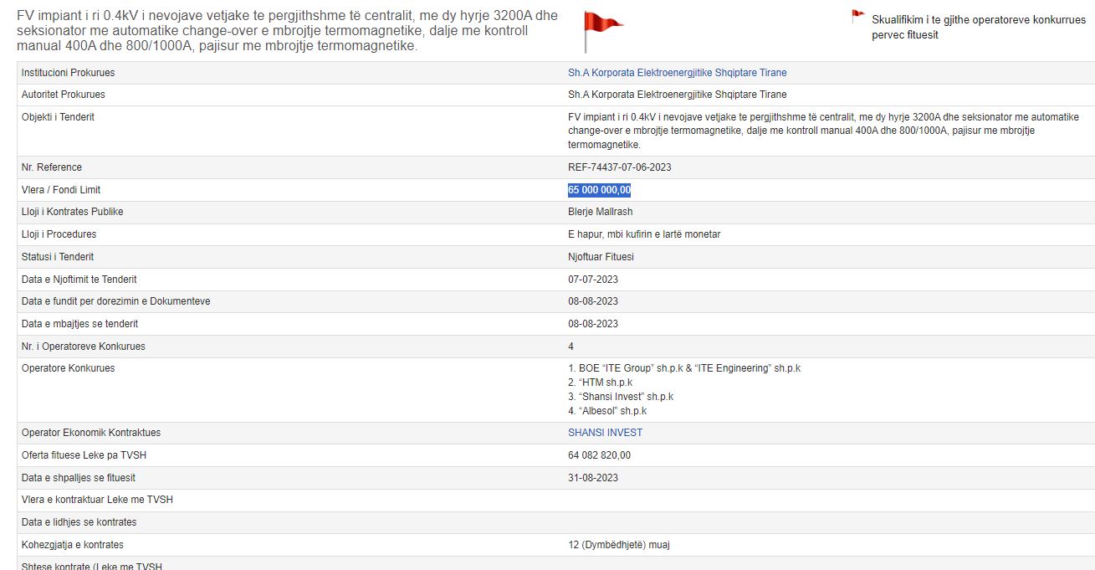The height and width of the screenshot is (570, 1095).
Task: Click the tender status Njoftuar Fituesi
Action: coord(601,257)
